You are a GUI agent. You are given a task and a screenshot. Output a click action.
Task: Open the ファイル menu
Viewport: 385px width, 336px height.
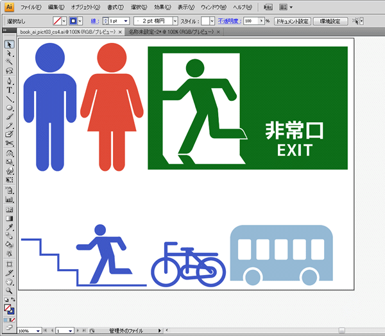point(31,7)
